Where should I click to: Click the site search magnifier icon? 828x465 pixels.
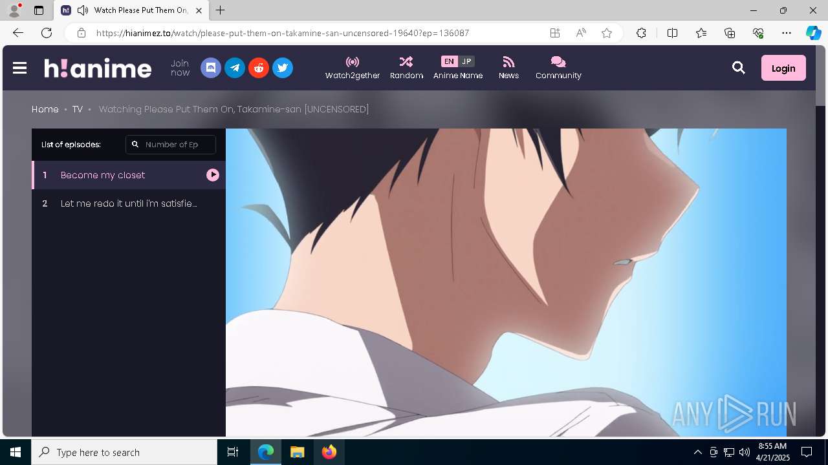pos(739,68)
